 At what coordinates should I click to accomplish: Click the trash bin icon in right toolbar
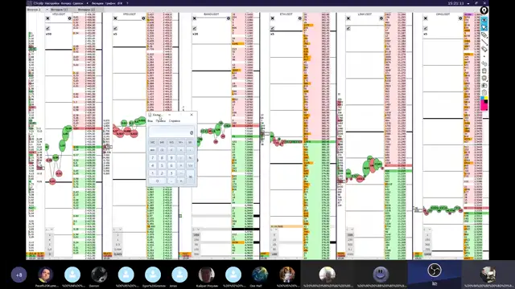[x=484, y=71]
